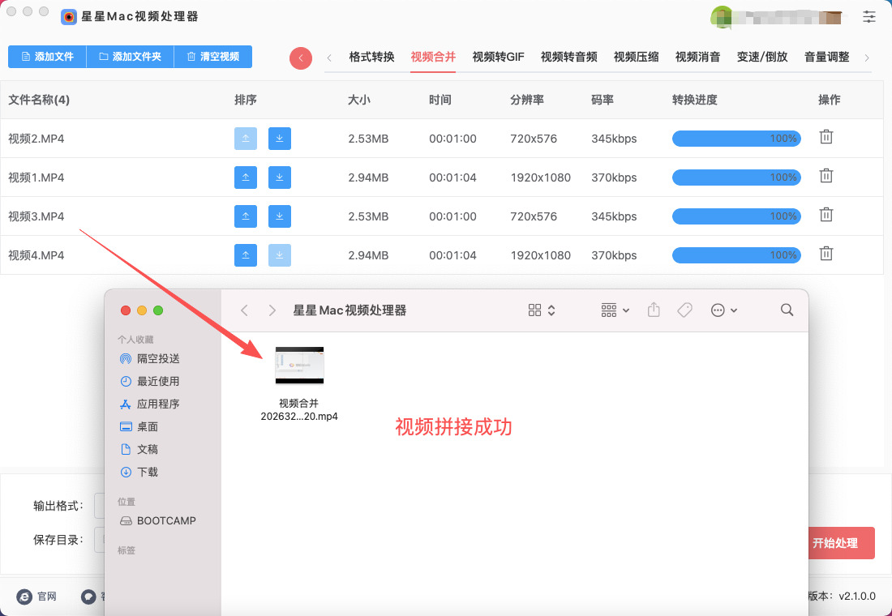Image resolution: width=892 pixels, height=616 pixels.
Task: Click the merged file name 202632...20.mp4
Action: pyautogui.click(x=299, y=417)
